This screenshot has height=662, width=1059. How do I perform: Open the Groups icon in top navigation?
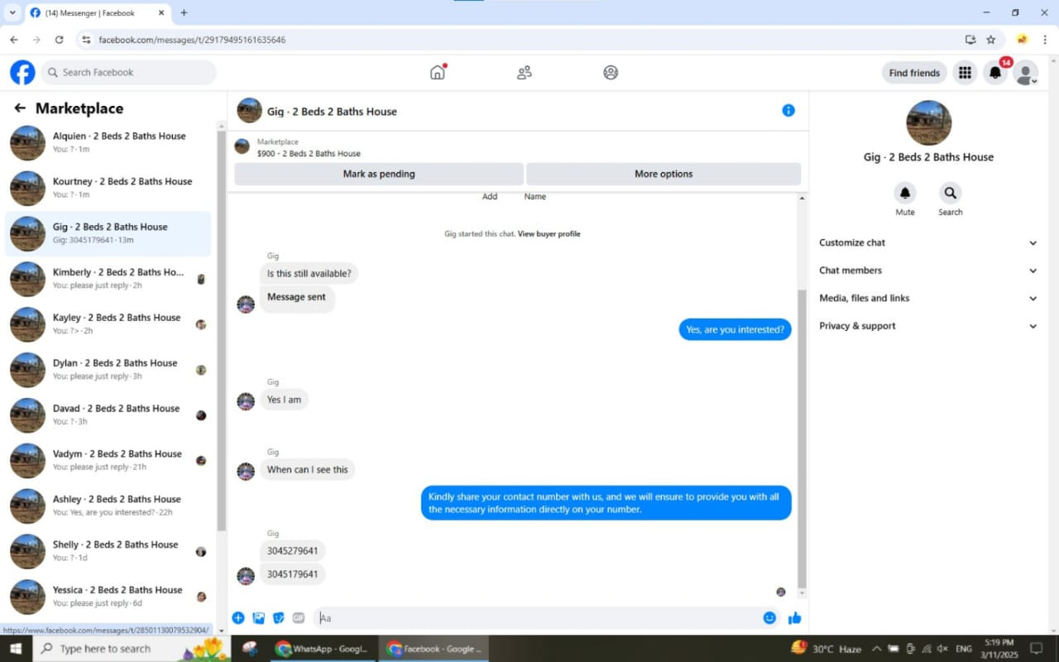point(611,73)
